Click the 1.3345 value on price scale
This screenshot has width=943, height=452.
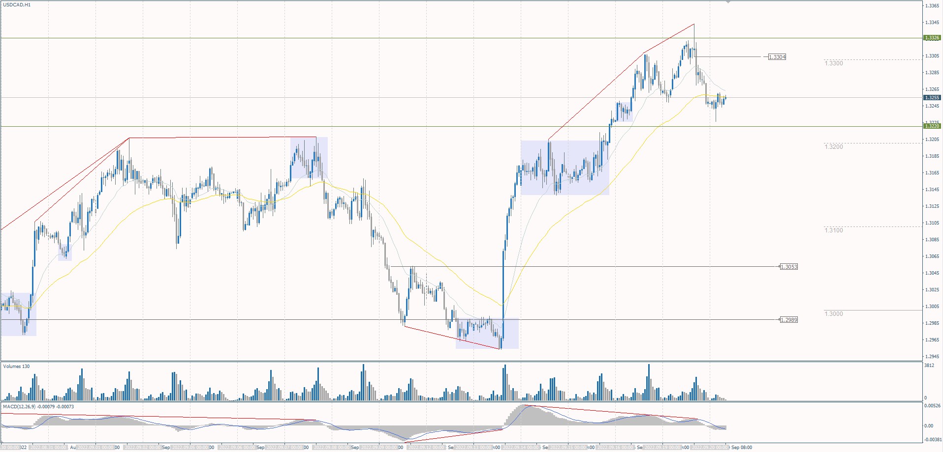pos(932,23)
